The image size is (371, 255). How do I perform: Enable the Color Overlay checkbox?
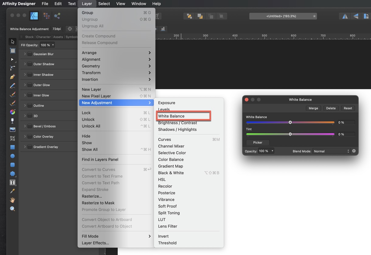click(x=29, y=137)
